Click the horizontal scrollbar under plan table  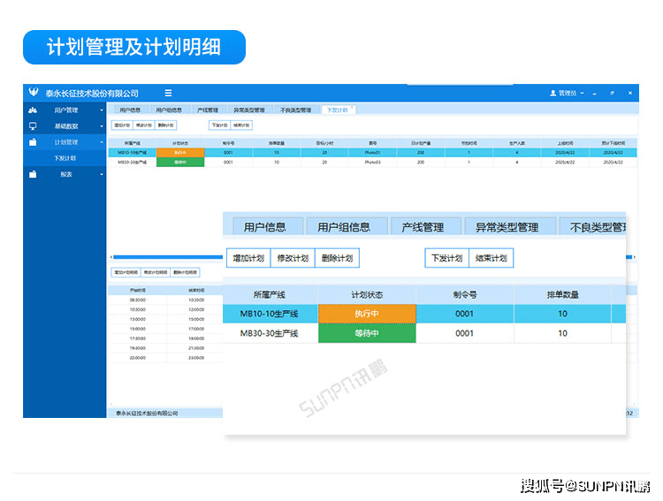pos(168,257)
